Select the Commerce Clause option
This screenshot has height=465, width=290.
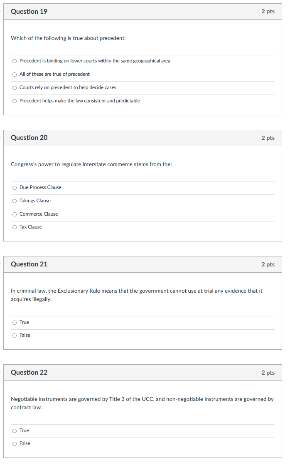pos(14,214)
